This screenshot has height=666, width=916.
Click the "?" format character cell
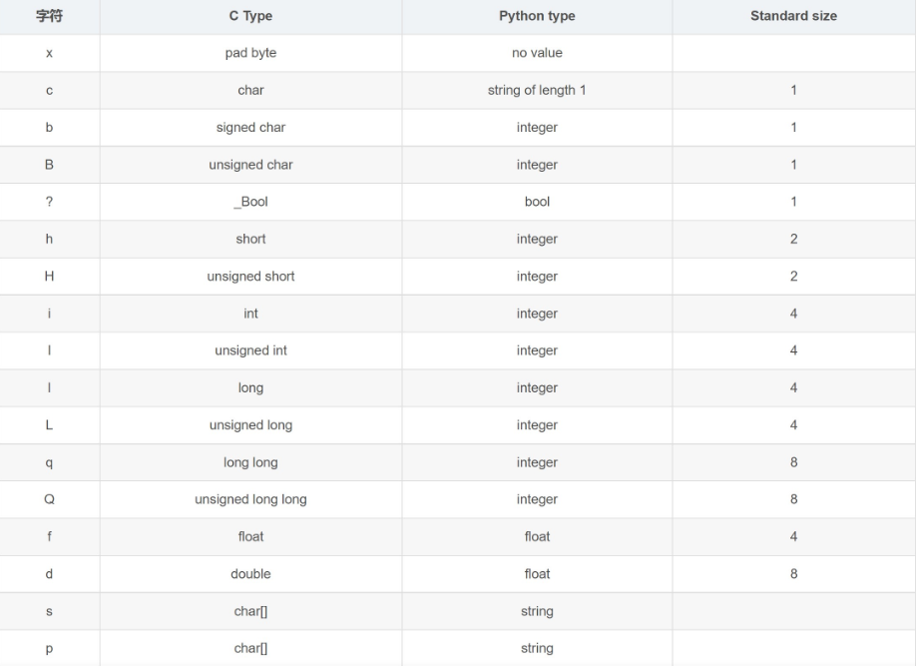(49, 202)
